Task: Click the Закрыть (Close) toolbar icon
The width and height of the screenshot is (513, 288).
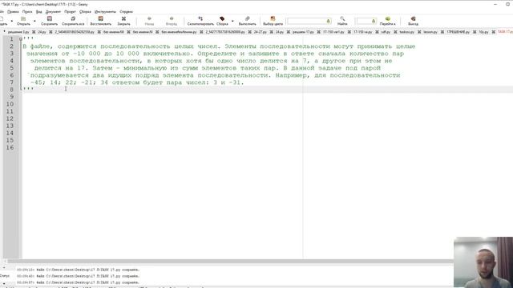Action: click(x=123, y=19)
